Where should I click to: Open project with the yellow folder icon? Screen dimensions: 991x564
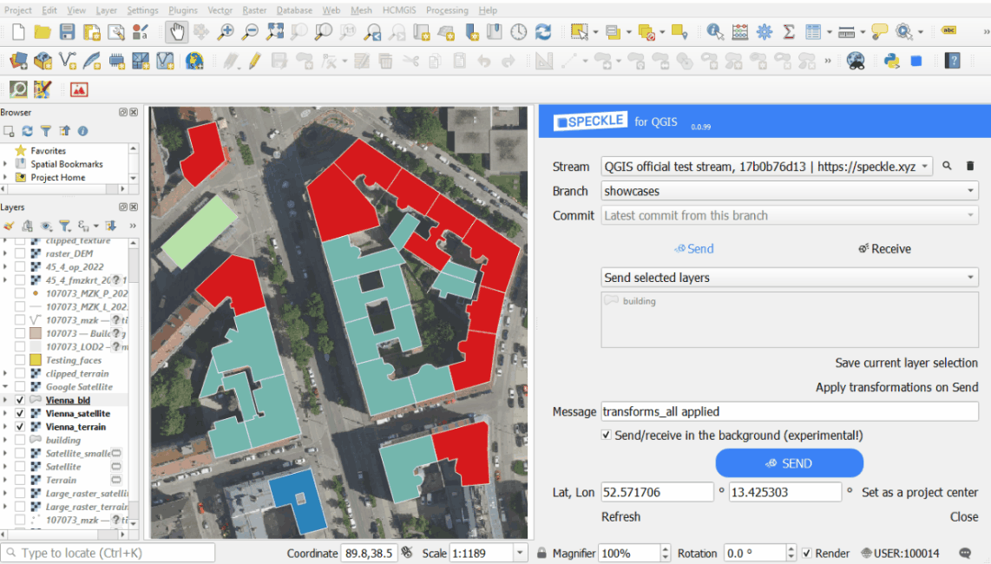point(43,31)
